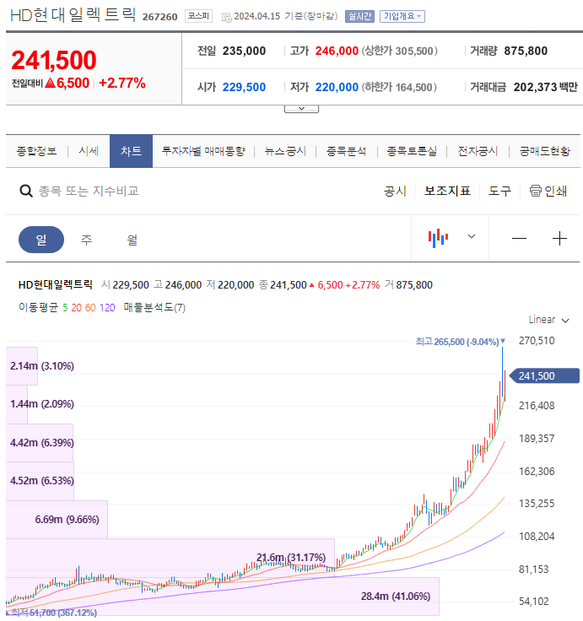This screenshot has width=583, height=621.
Task: Click the HD현대일렉트릭 page title
Action: [73, 15]
